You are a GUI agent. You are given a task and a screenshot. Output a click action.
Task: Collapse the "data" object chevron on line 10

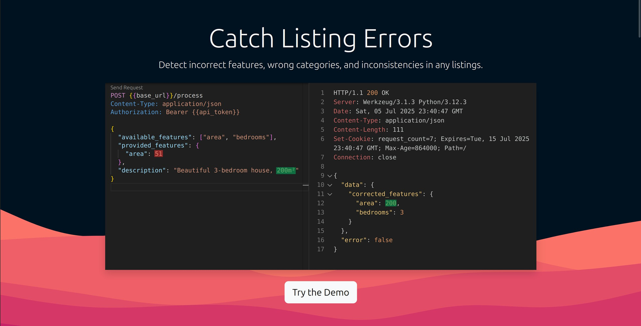[x=330, y=185]
